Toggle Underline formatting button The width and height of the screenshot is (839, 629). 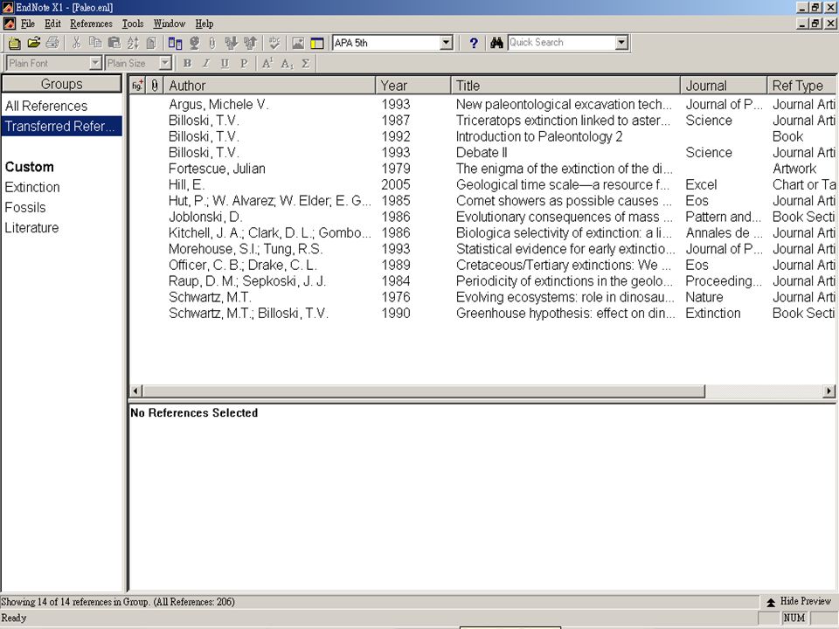(x=225, y=63)
